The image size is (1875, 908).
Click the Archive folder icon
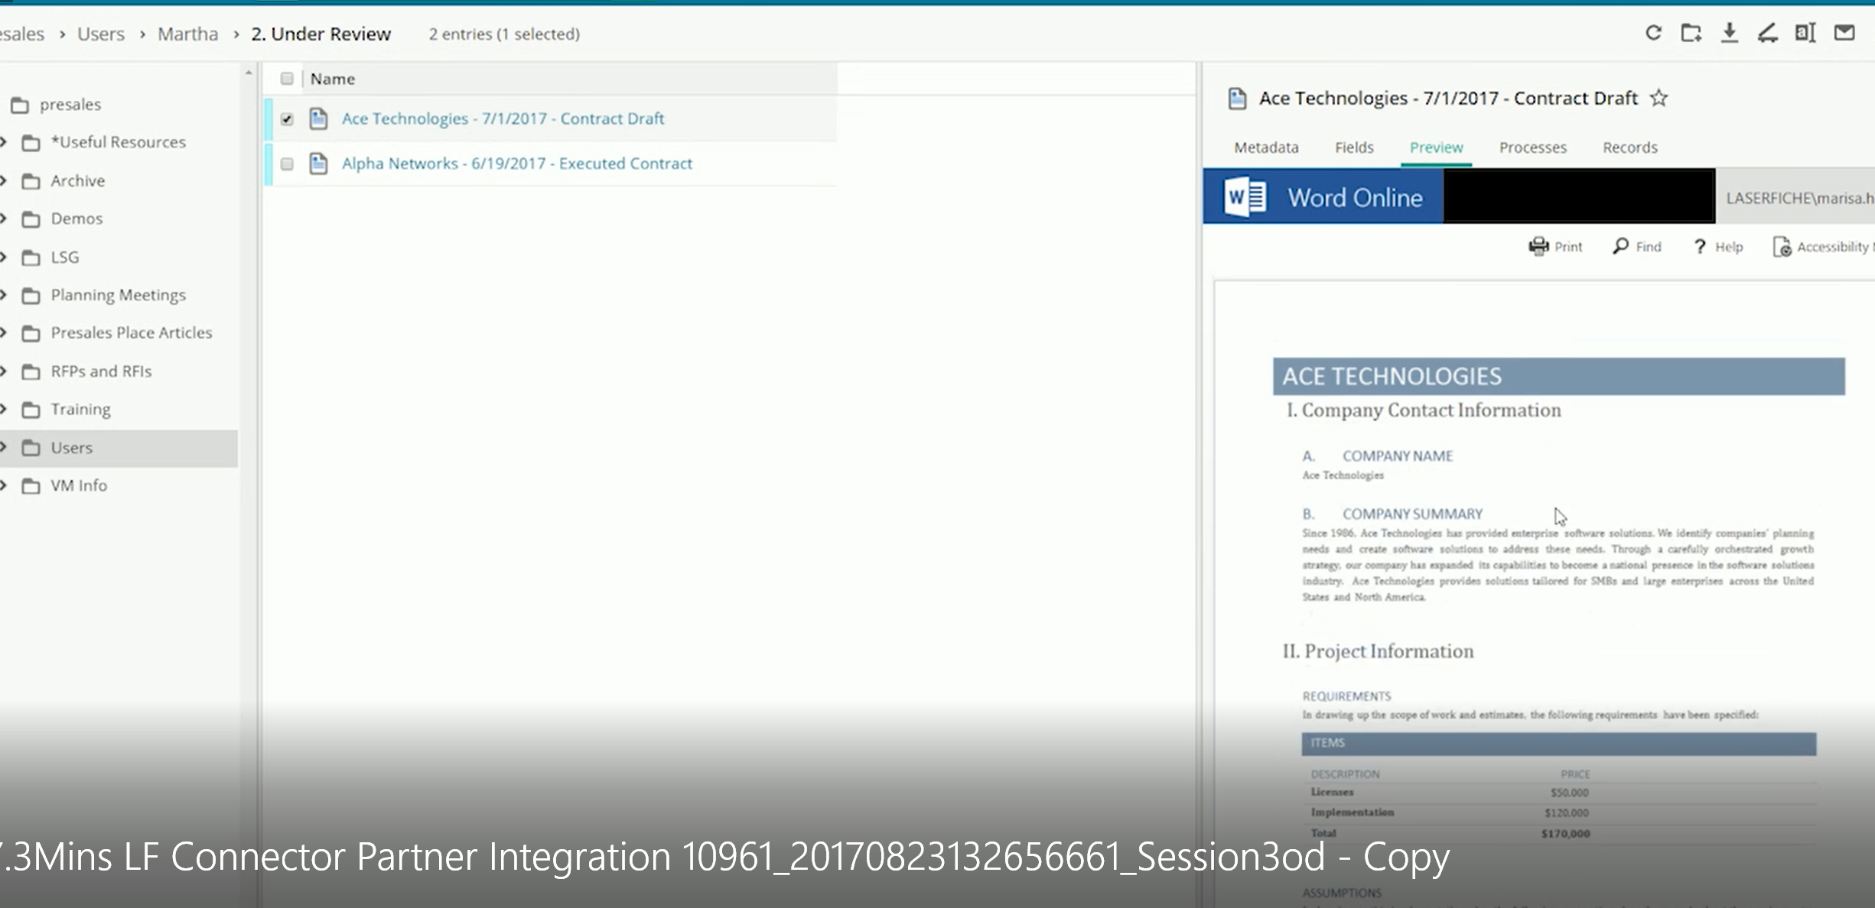[31, 181]
